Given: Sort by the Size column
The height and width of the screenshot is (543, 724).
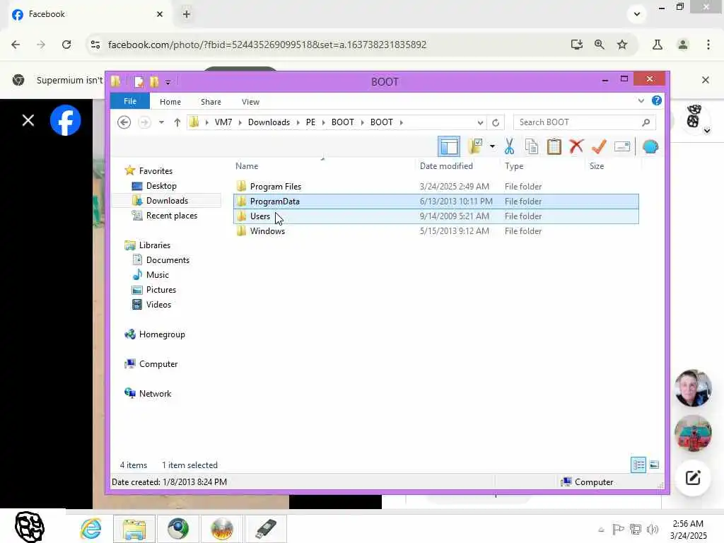Looking at the screenshot, I should tap(597, 165).
